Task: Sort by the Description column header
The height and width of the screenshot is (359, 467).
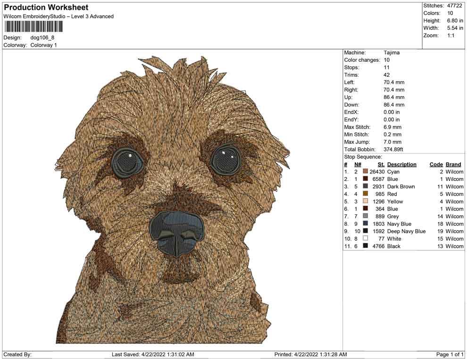Action: click(402, 164)
